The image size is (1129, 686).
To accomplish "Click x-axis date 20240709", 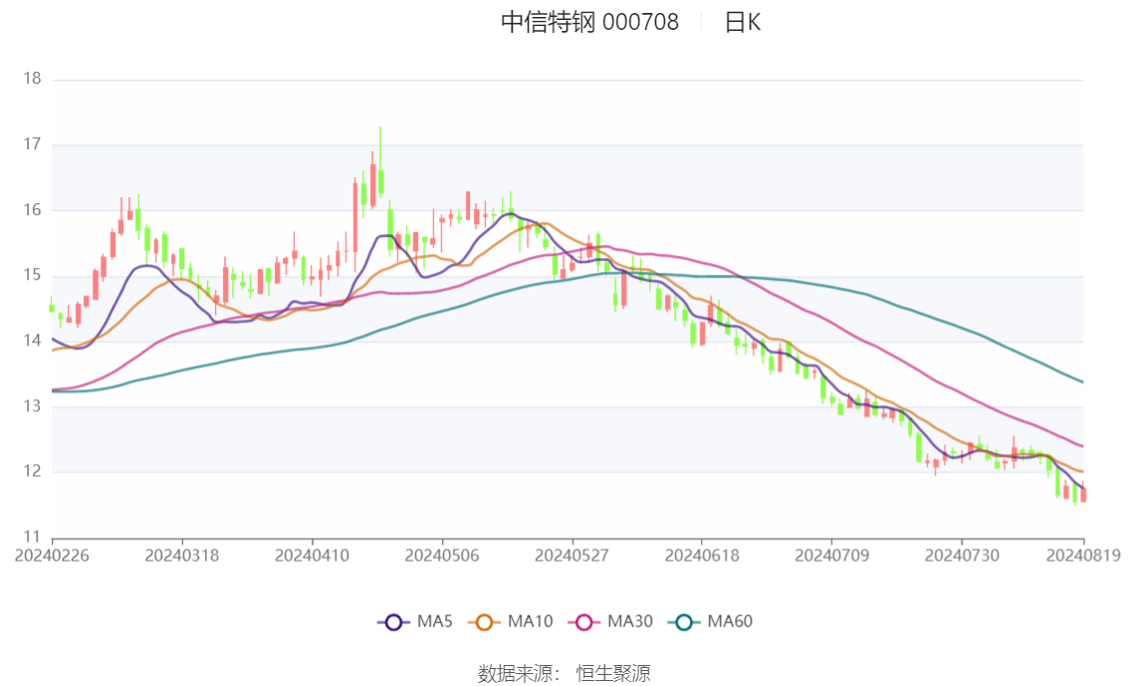I will pyautogui.click(x=831, y=556).
